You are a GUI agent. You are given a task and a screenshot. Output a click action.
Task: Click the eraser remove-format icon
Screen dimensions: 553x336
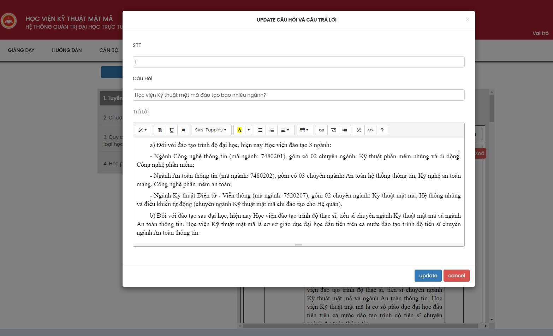[x=183, y=130]
